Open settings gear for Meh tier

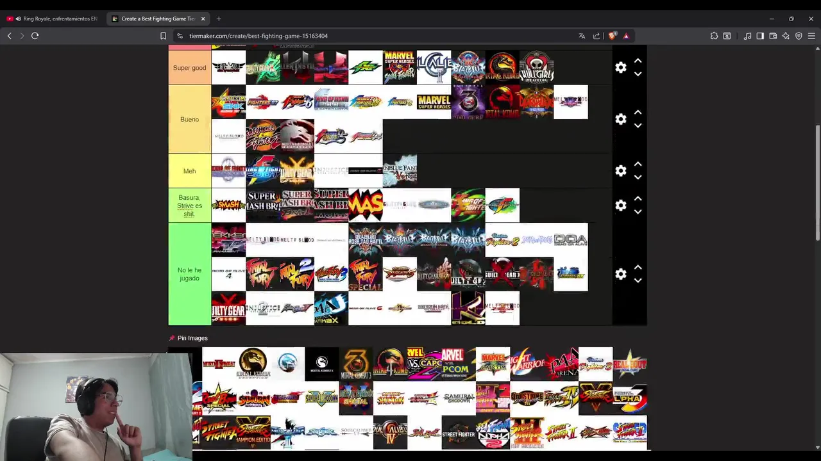[x=620, y=171]
